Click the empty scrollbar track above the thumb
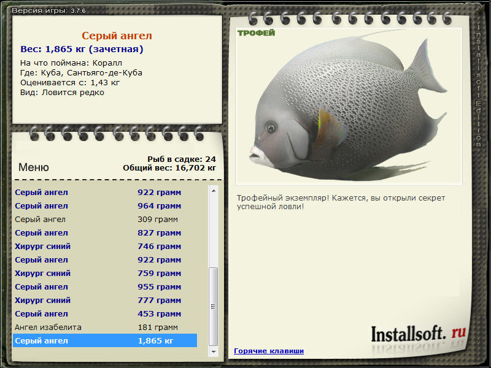This screenshot has width=491, height=368. (214, 231)
